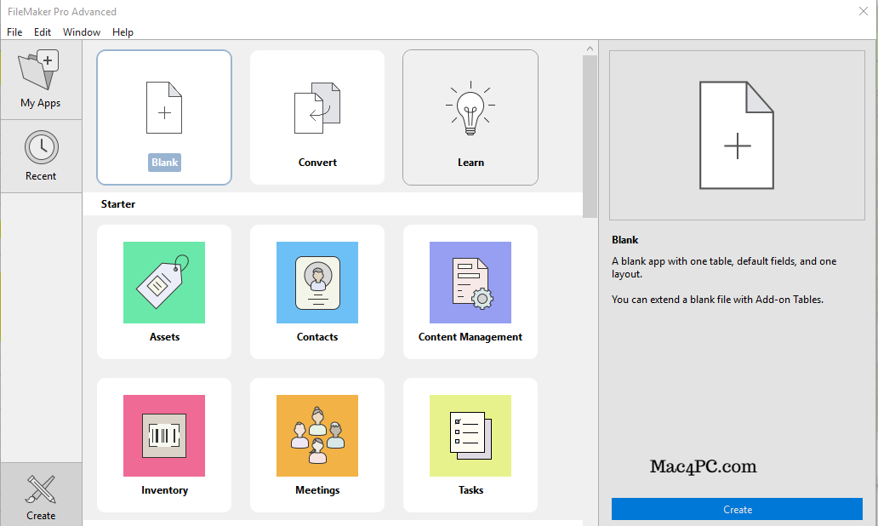Image resolution: width=878 pixels, height=526 pixels.
Task: Open the File menu
Action: 14,32
